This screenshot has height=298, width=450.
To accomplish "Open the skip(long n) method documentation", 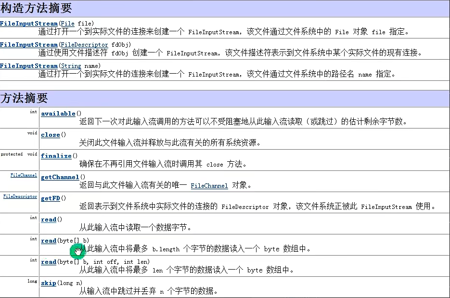I will 48,283.
